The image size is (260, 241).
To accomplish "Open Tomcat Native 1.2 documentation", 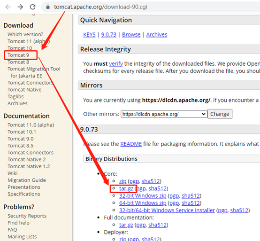I will [29, 166].
